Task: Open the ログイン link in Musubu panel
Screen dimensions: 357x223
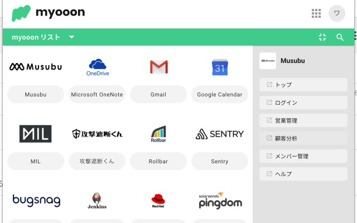Action: tap(303, 103)
